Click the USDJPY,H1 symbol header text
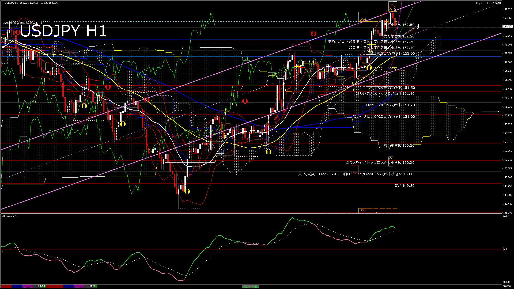The image size is (514, 289). point(12,3)
